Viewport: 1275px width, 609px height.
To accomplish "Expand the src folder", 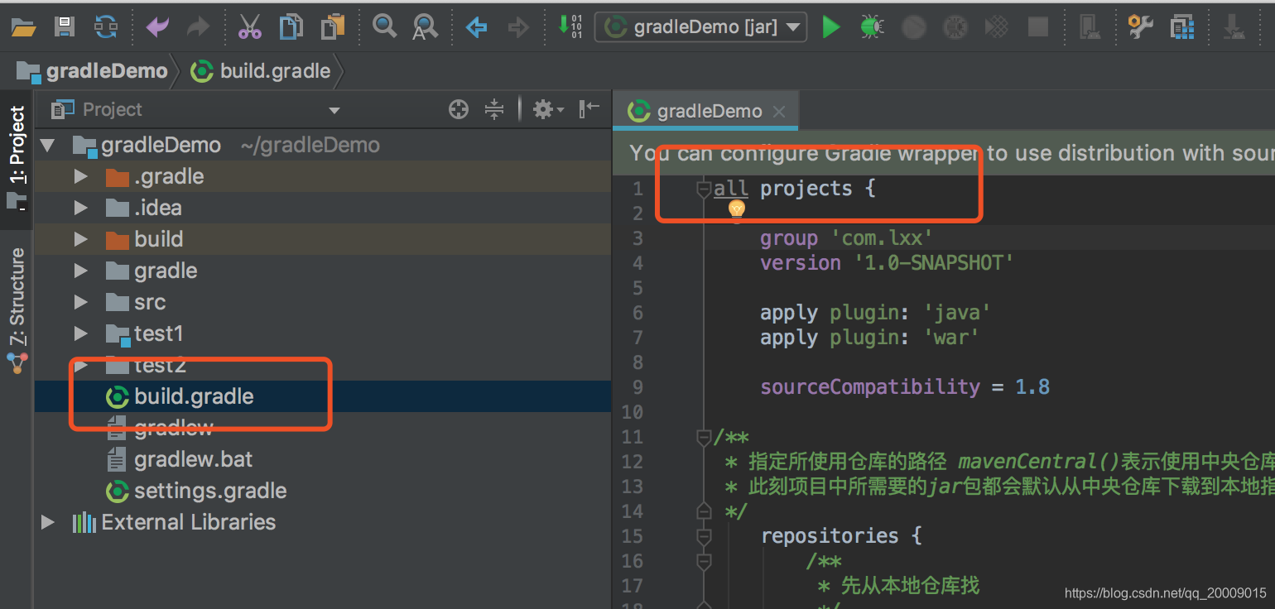I will point(80,303).
